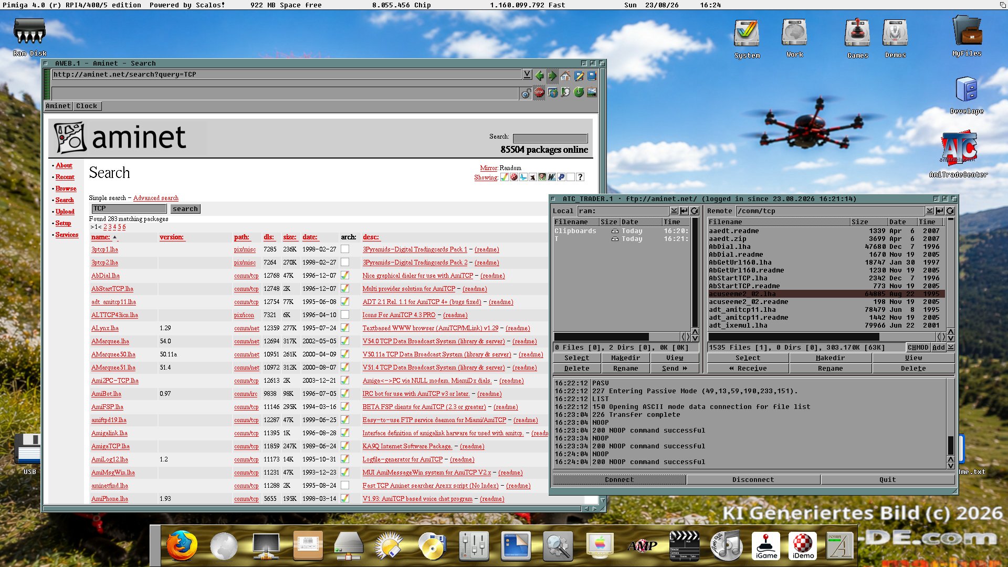Open the dropdown arrow beside the Add button
The height and width of the screenshot is (567, 1008).
coord(951,348)
